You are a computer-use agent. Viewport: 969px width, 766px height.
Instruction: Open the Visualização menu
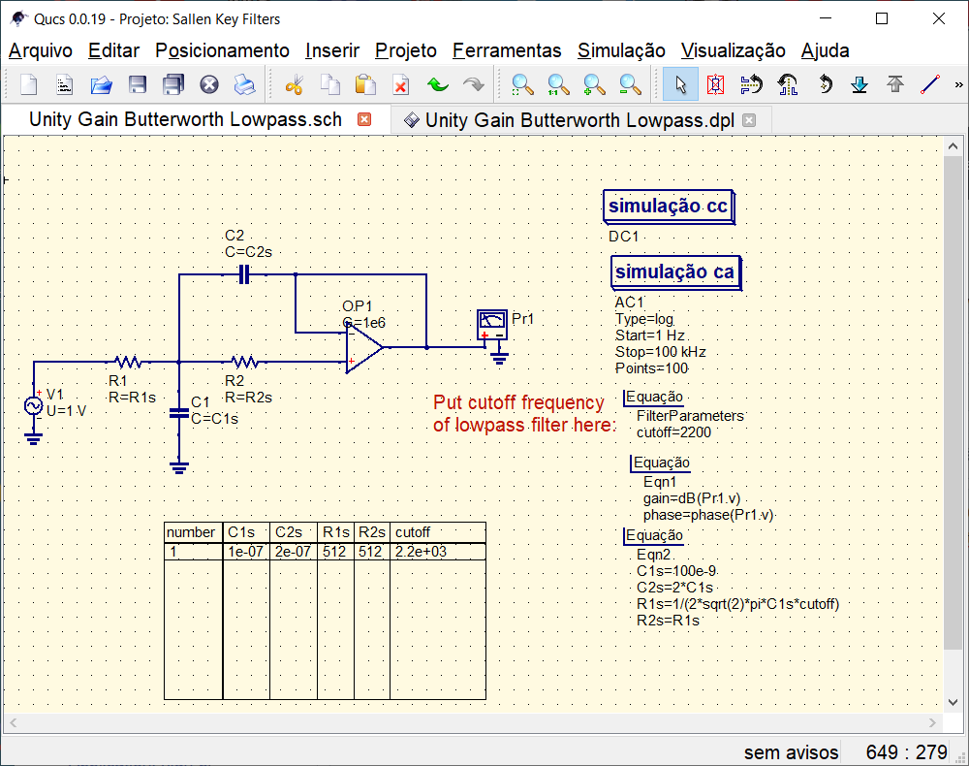pos(734,50)
